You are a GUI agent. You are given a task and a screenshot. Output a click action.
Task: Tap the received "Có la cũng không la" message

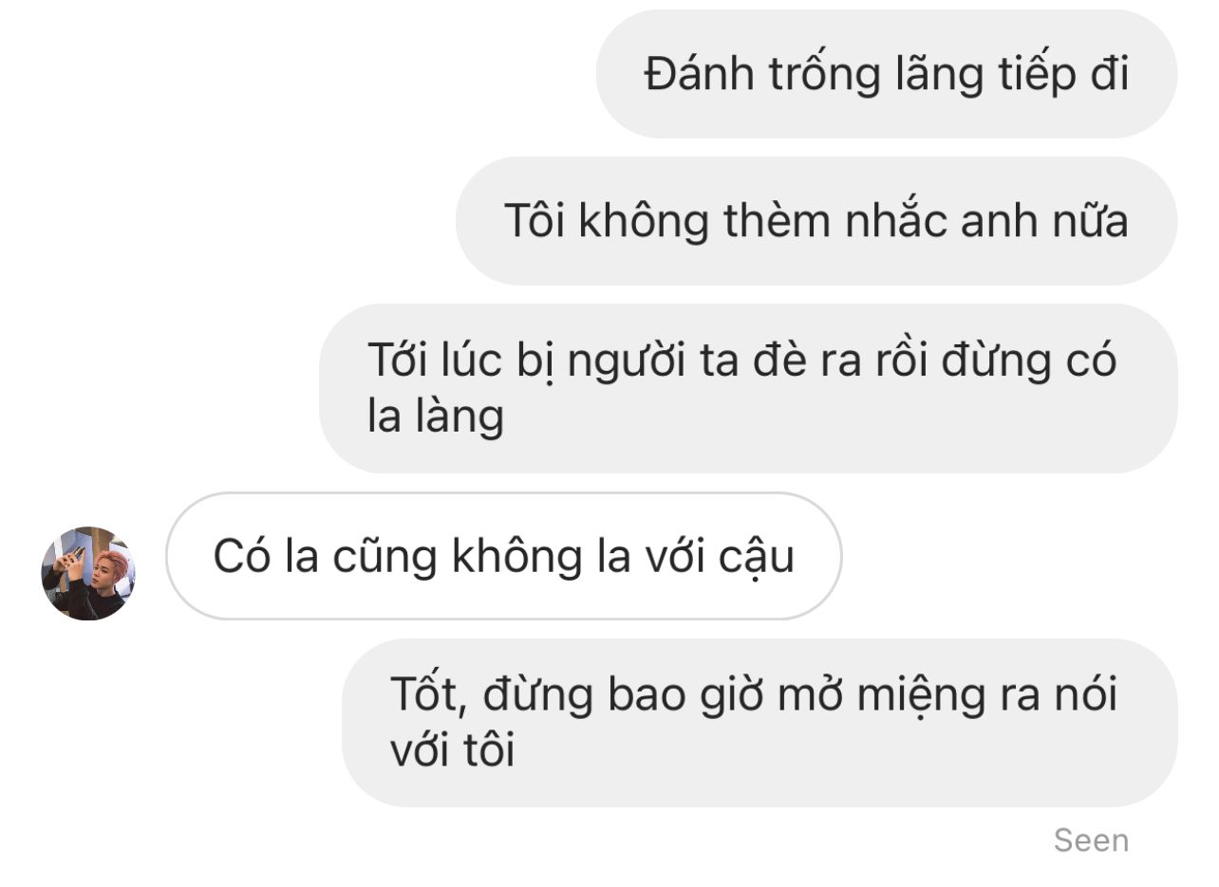click(504, 556)
